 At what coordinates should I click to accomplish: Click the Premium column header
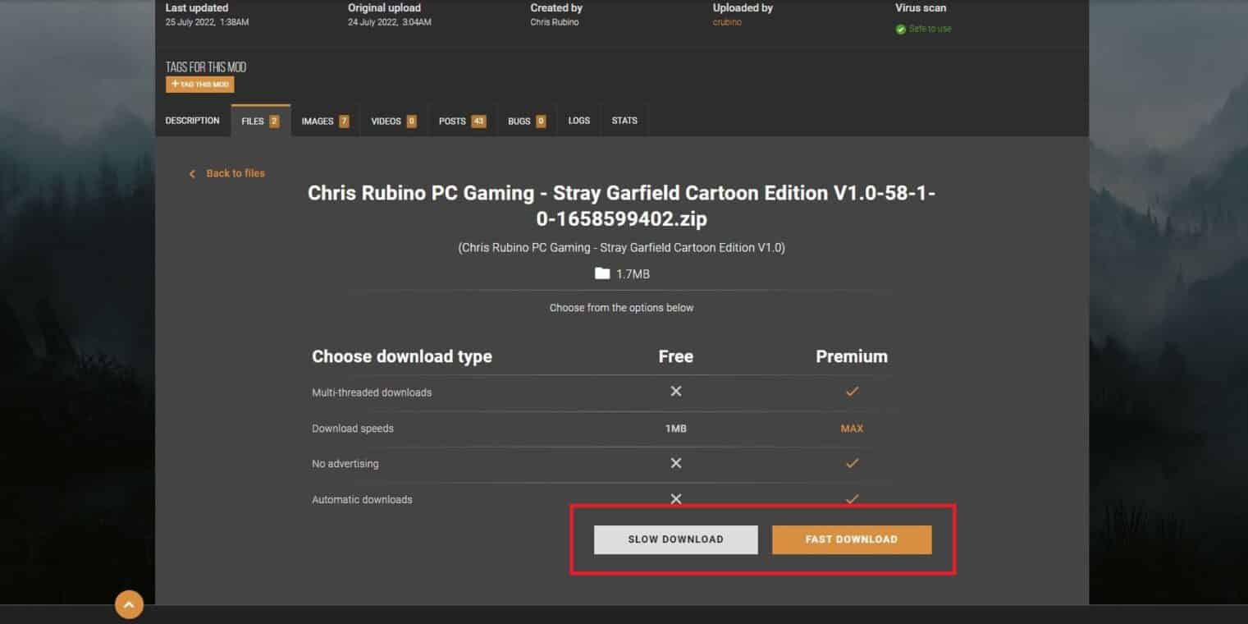852,356
